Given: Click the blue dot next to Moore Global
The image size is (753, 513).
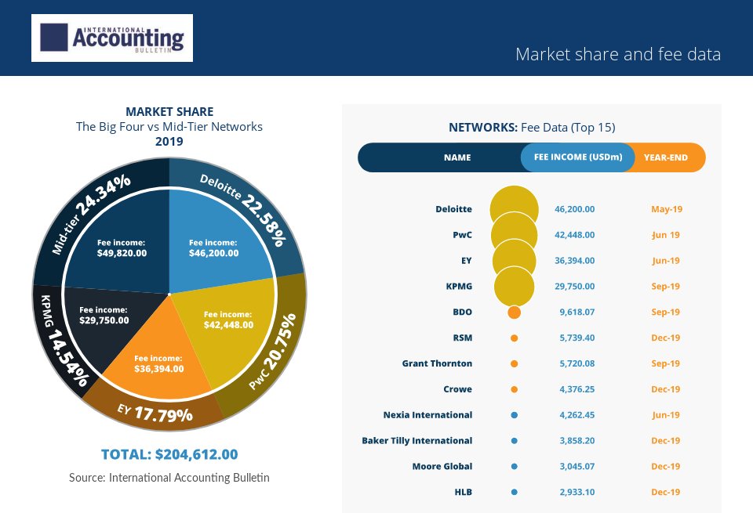Looking at the screenshot, I should click(515, 467).
